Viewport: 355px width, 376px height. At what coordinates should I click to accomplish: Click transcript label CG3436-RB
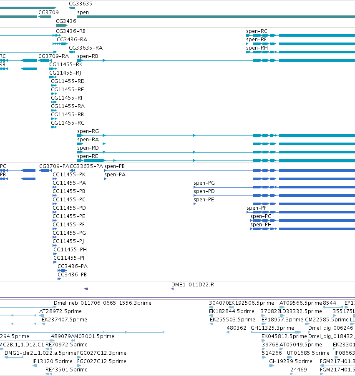click(x=70, y=31)
